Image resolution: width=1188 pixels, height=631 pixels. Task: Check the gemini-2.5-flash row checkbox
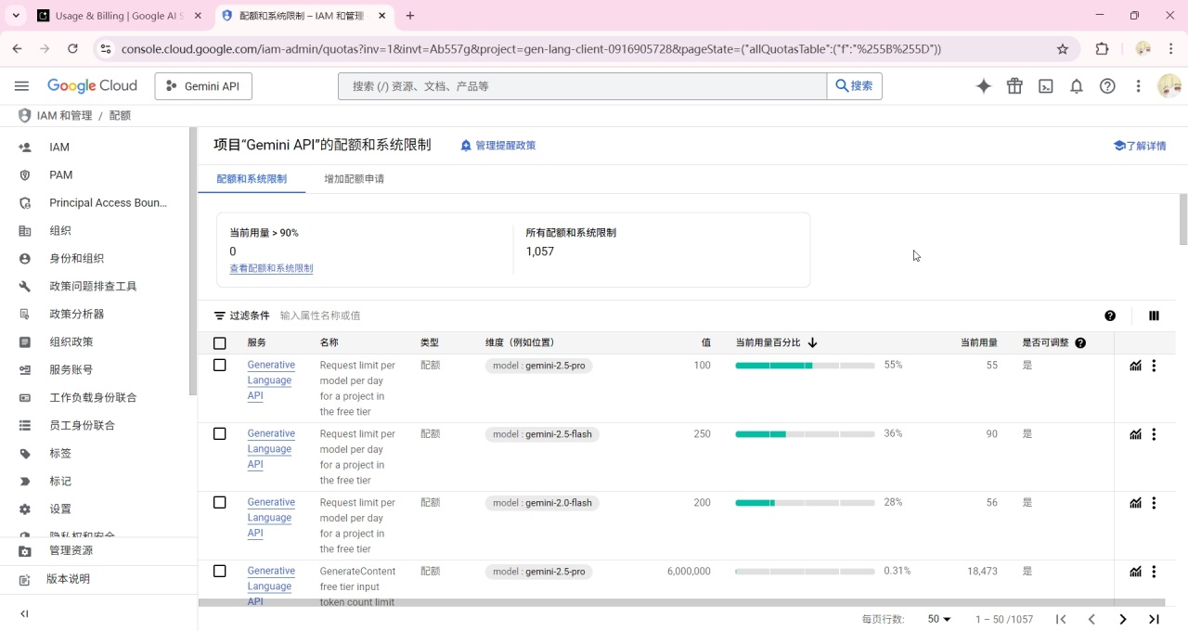[x=220, y=434]
